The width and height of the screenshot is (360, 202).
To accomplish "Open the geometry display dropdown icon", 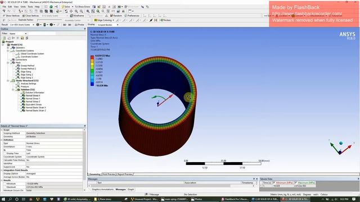I will [38, 25].
